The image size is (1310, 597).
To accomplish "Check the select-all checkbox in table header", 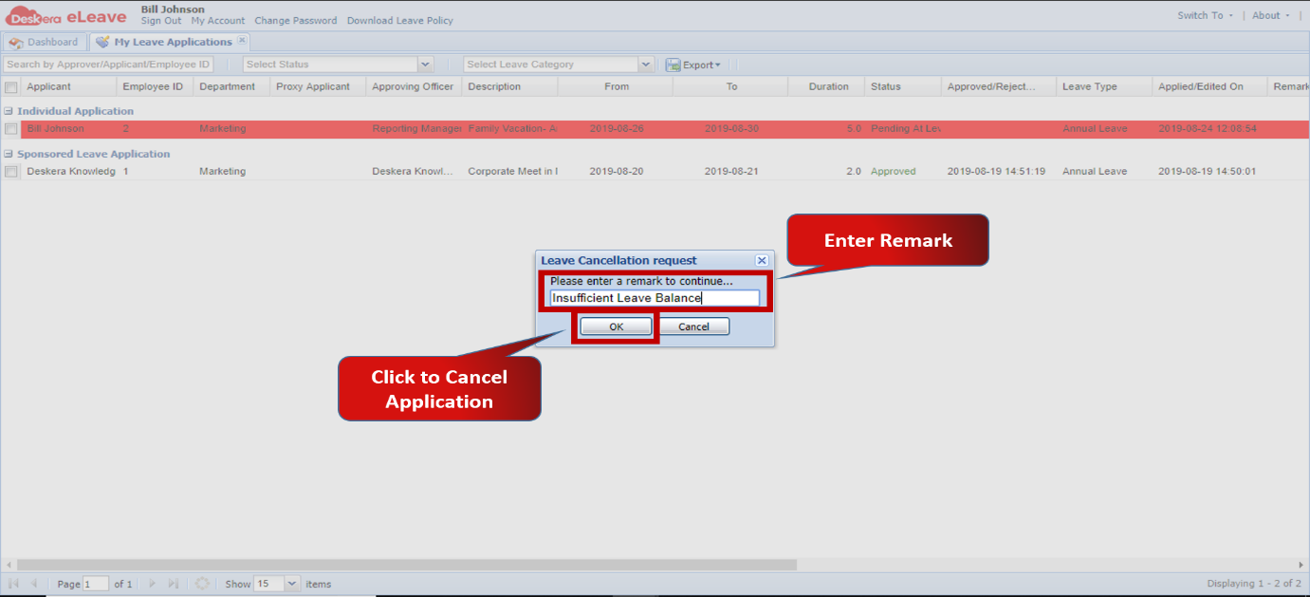I will 13,85.
